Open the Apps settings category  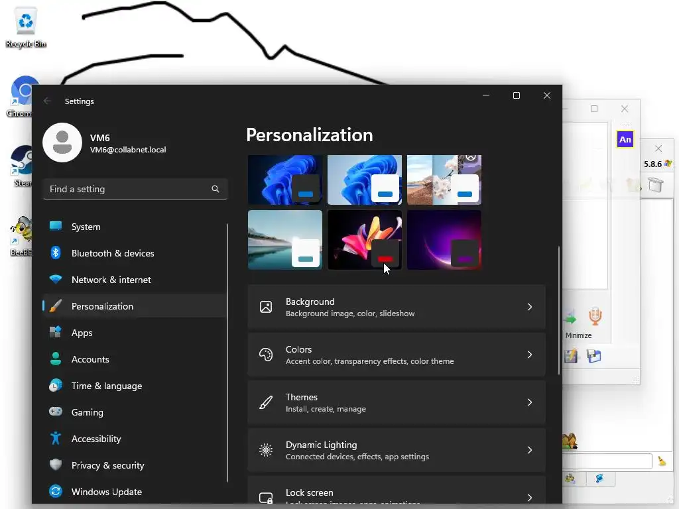pyautogui.click(x=134, y=333)
